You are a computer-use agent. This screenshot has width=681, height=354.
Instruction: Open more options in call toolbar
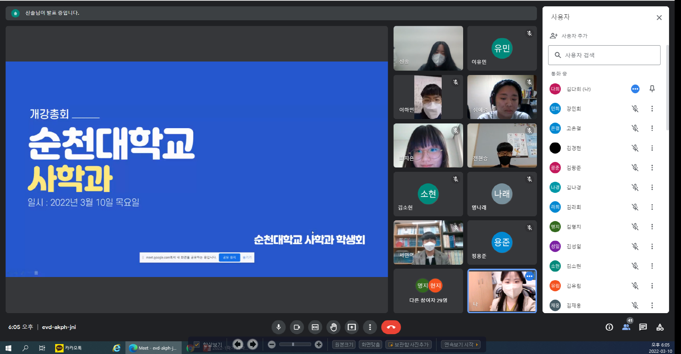coord(370,327)
